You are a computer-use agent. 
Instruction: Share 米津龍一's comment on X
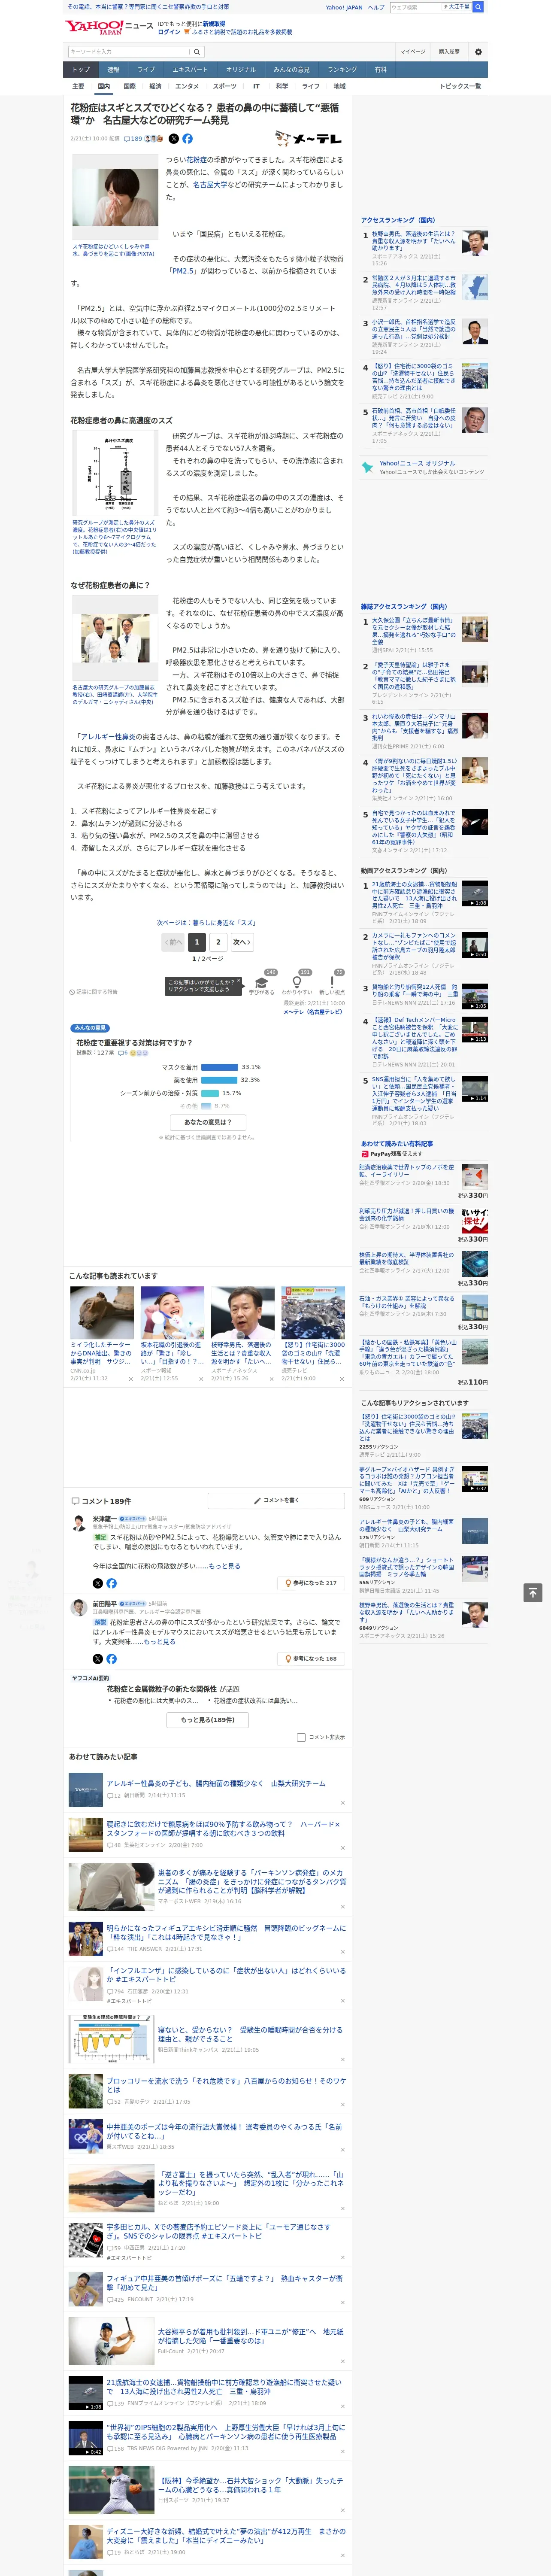[x=98, y=1583]
